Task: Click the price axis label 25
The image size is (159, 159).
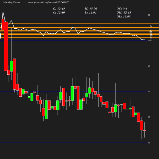Action: tap(149, 66)
